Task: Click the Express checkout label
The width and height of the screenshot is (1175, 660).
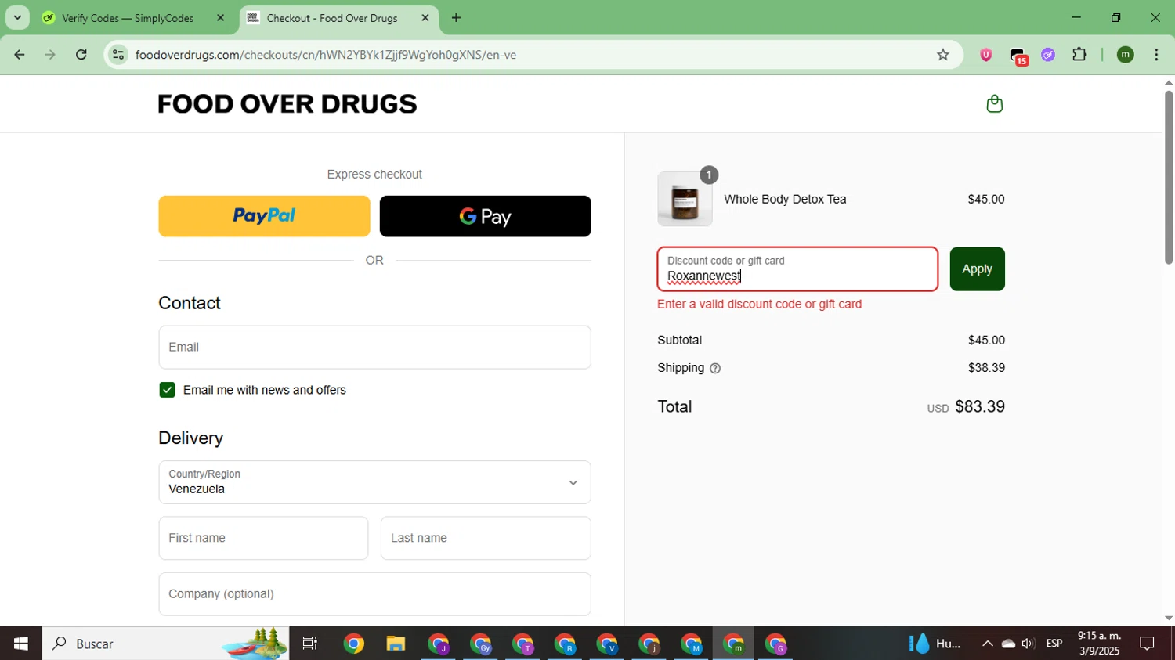Action: [x=374, y=175]
